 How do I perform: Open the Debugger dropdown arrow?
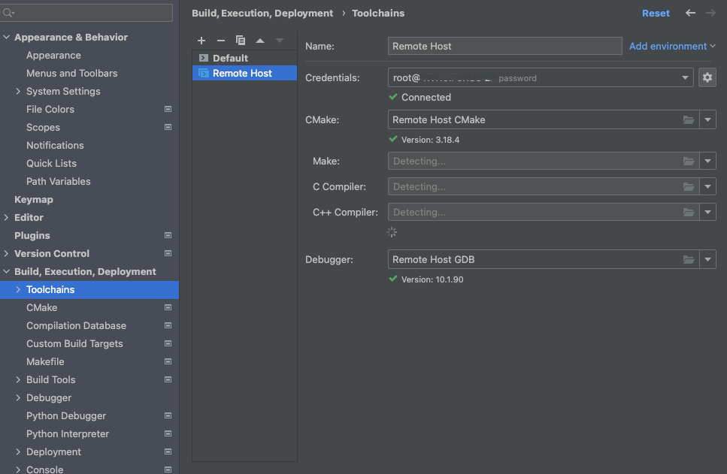tap(707, 260)
